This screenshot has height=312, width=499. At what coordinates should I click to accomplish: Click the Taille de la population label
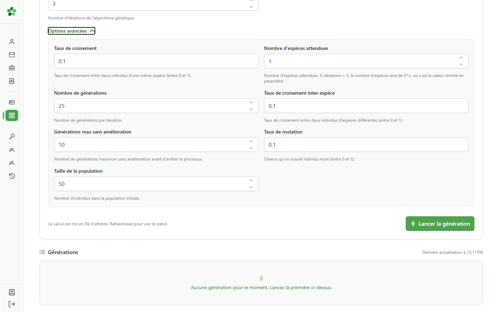(x=78, y=171)
